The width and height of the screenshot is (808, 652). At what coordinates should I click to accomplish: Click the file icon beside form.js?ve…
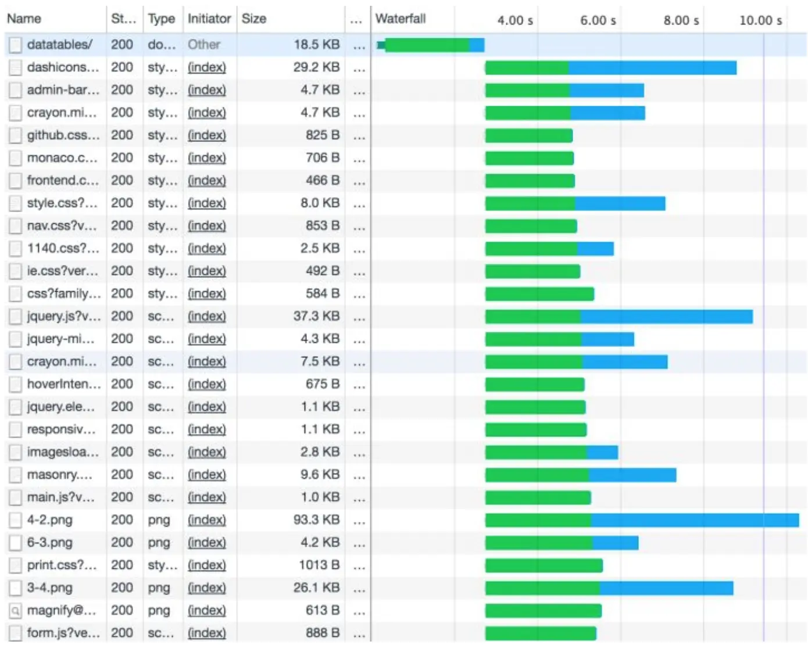tap(16, 633)
